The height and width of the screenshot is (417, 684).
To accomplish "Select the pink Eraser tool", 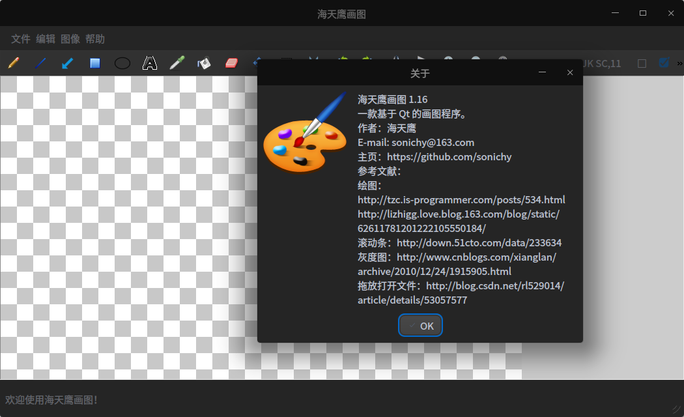I will pos(232,63).
